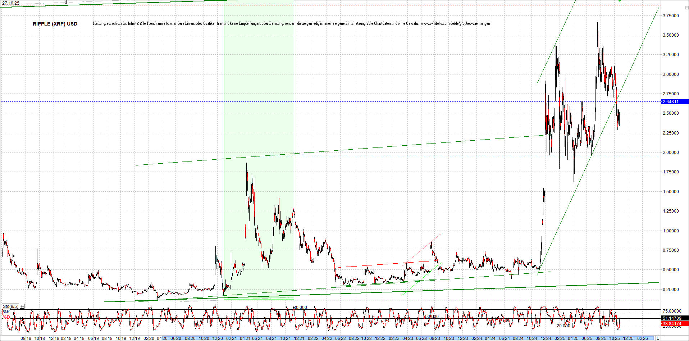Image resolution: width=689 pixels, height=341 pixels.
Task: Click the 80.000 level label
Action: click(300, 307)
